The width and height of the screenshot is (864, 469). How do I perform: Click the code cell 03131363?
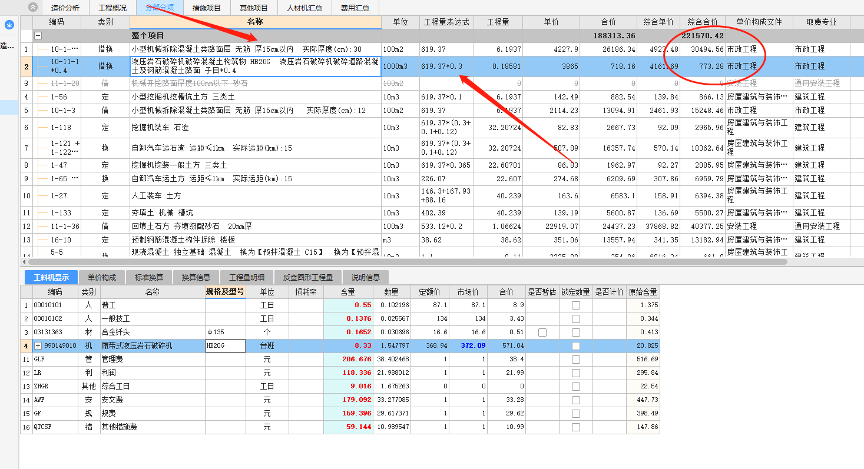[55, 332]
